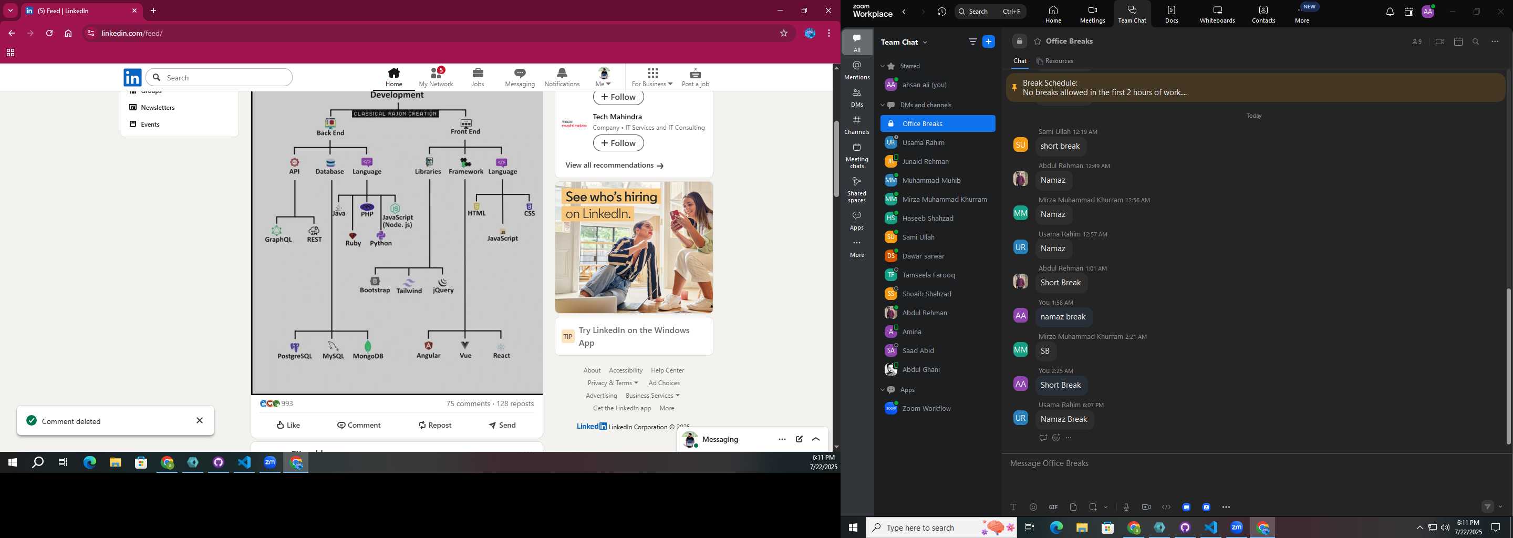Dismiss Comment deleted notification
1513x538 pixels.
(200, 420)
